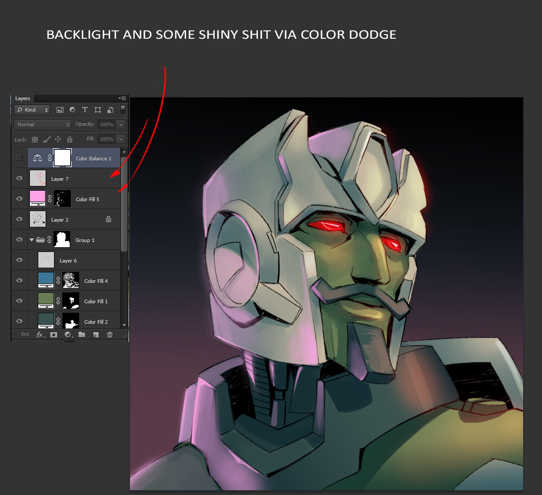Click the Opacity 100% value field
This screenshot has width=542, height=495.
[x=107, y=124]
